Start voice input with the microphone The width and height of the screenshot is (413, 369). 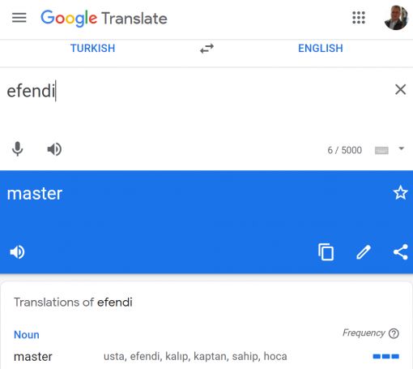(x=18, y=149)
